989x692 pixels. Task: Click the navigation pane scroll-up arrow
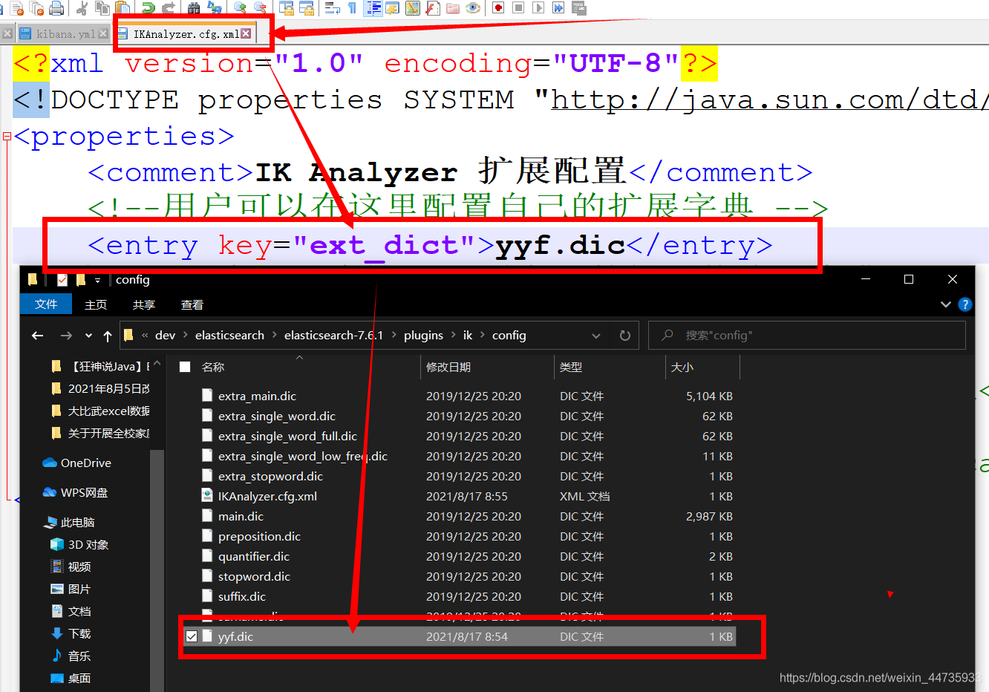[157, 364]
